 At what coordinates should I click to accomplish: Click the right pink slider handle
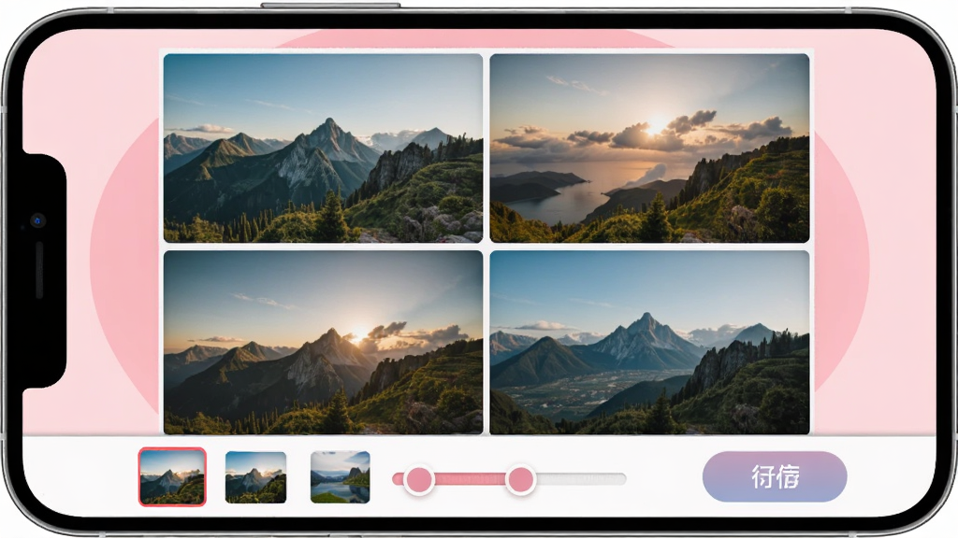tap(520, 479)
